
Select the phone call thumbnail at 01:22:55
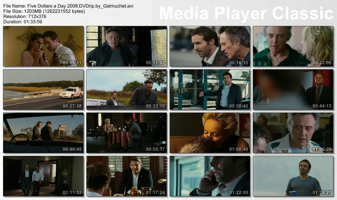coord(210,176)
